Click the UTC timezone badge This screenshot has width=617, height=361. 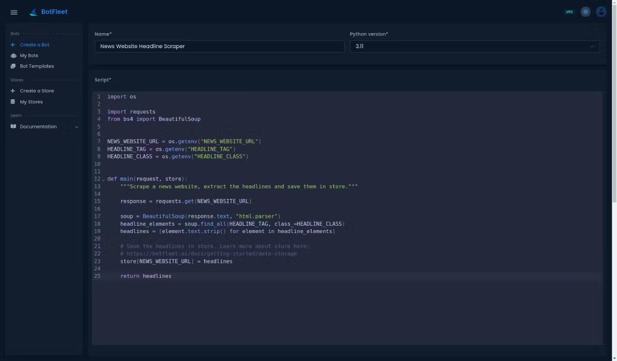[569, 12]
